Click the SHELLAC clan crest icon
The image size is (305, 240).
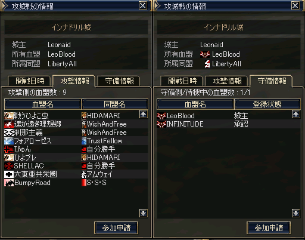coord(9,166)
